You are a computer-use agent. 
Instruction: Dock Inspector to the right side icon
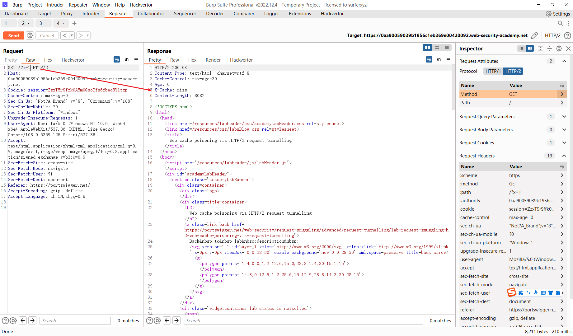(x=530, y=49)
